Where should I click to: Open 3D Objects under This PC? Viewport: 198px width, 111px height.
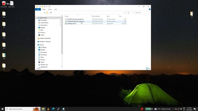click(43, 47)
